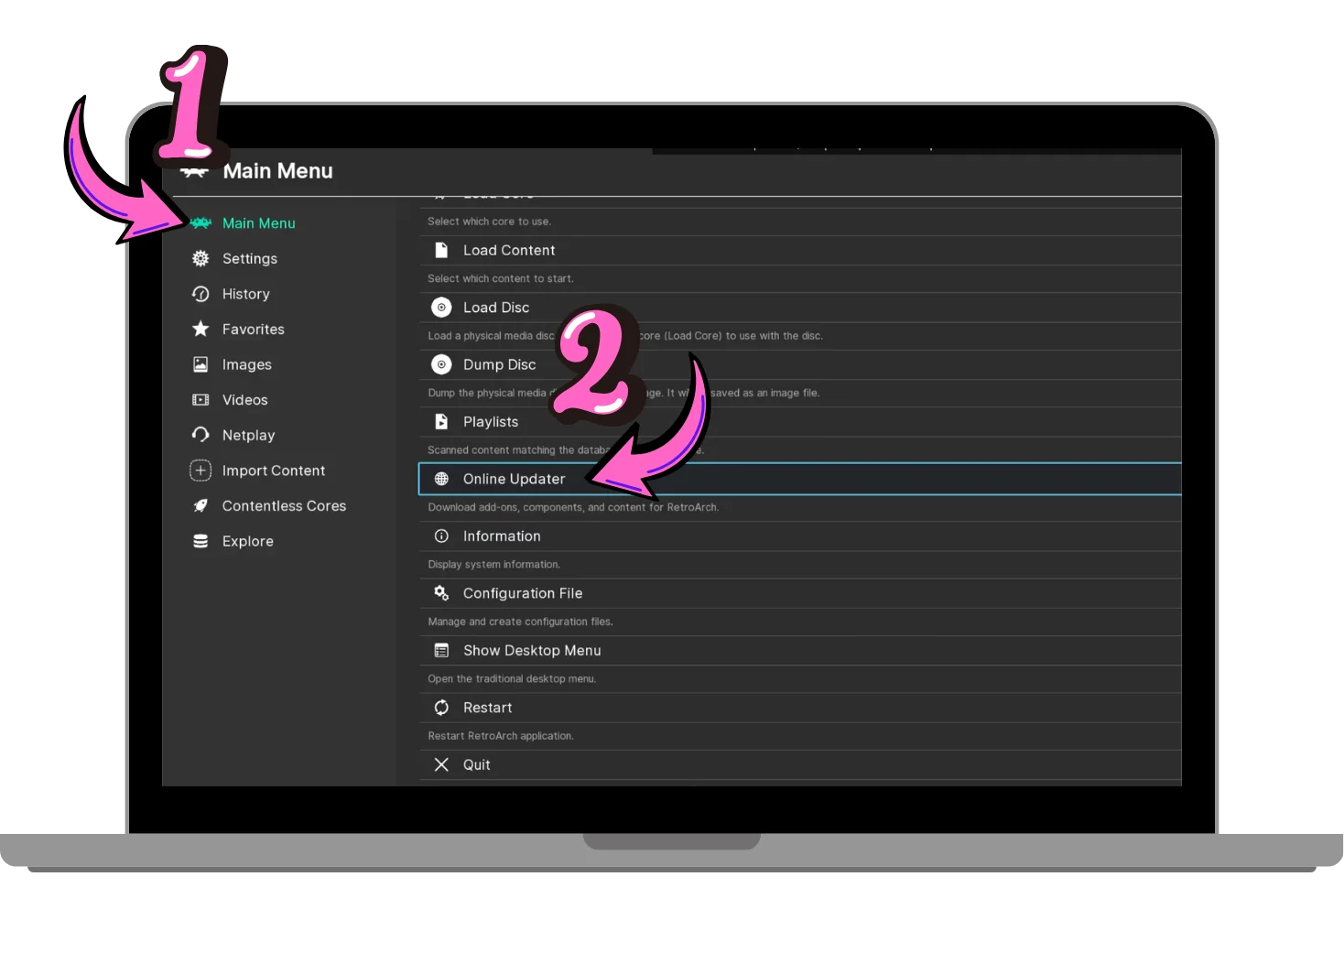The width and height of the screenshot is (1344, 974).
Task: Select Show Desktop Menu entry
Action: pyautogui.click(x=800, y=650)
